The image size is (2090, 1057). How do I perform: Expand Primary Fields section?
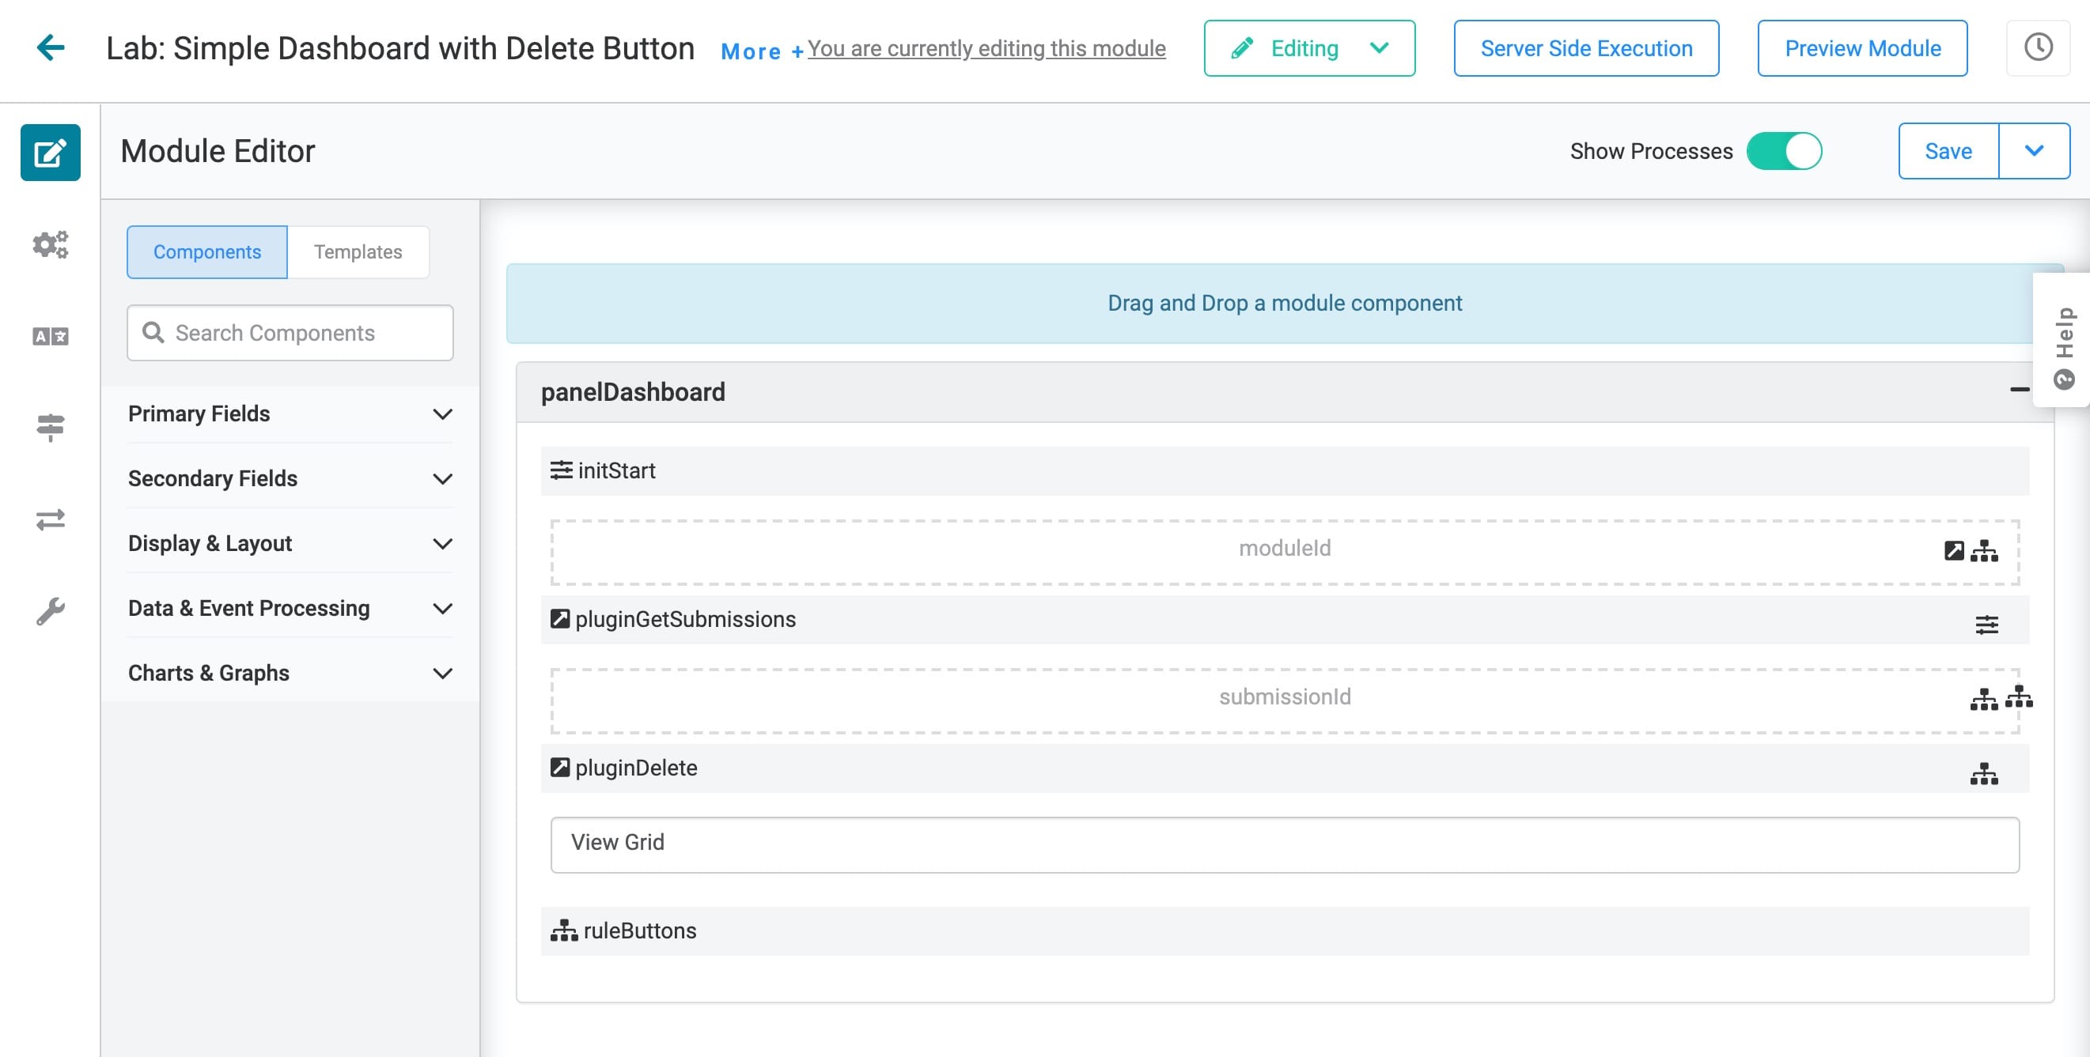pyautogui.click(x=290, y=413)
